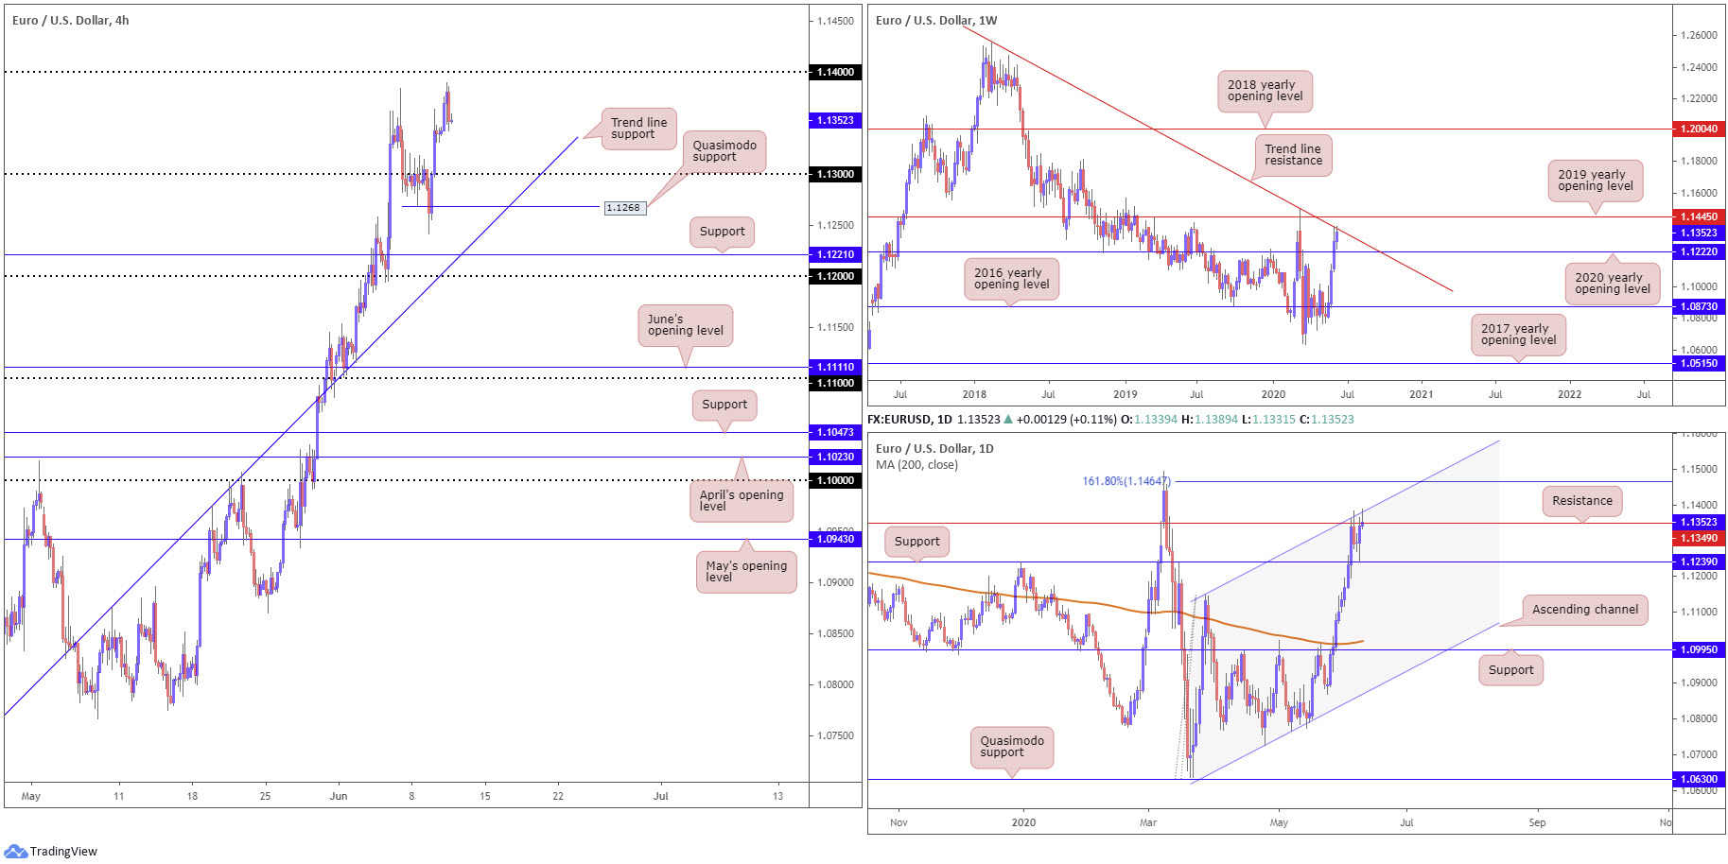
Task: Select the 1.09950 price tag on daily axis
Action: coord(1699,649)
